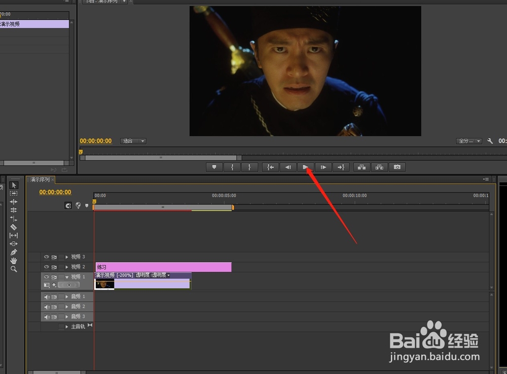Click the timeline timecode 00:00:00:00
507x374 pixels.
click(x=55, y=192)
